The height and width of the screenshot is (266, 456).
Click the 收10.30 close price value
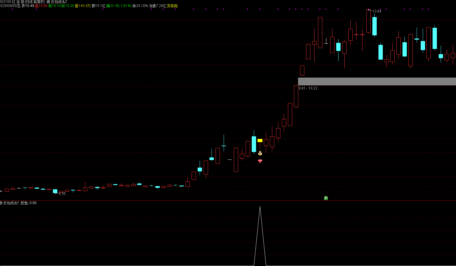(x=68, y=6)
